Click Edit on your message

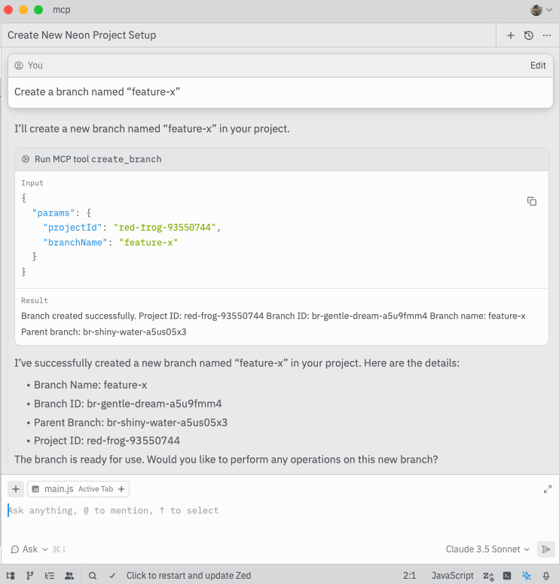tap(538, 66)
